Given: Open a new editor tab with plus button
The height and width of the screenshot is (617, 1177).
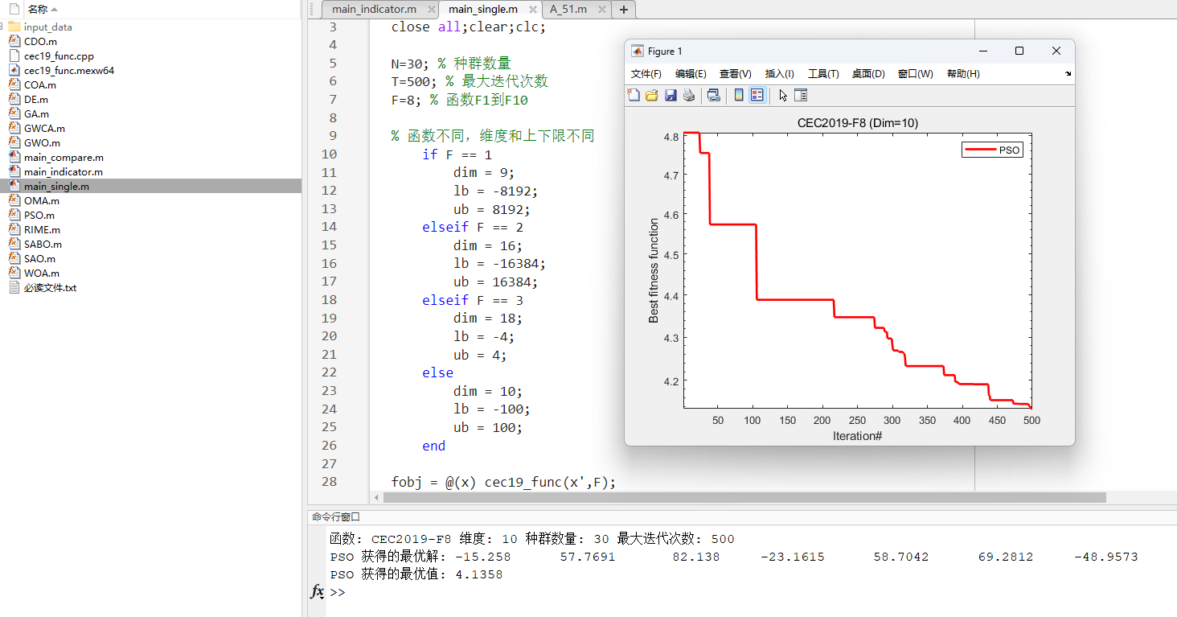Looking at the screenshot, I should point(624,9).
